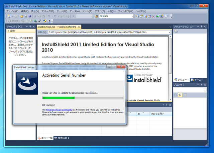Click the Extension Manager toolbar icon
Screen dimensions: 214x153
[x=162, y=16]
